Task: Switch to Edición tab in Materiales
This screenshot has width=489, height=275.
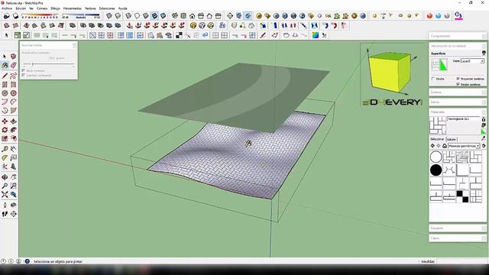Action: tap(452, 139)
